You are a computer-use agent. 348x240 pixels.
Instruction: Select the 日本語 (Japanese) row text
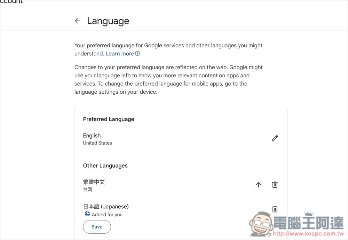[x=106, y=207]
